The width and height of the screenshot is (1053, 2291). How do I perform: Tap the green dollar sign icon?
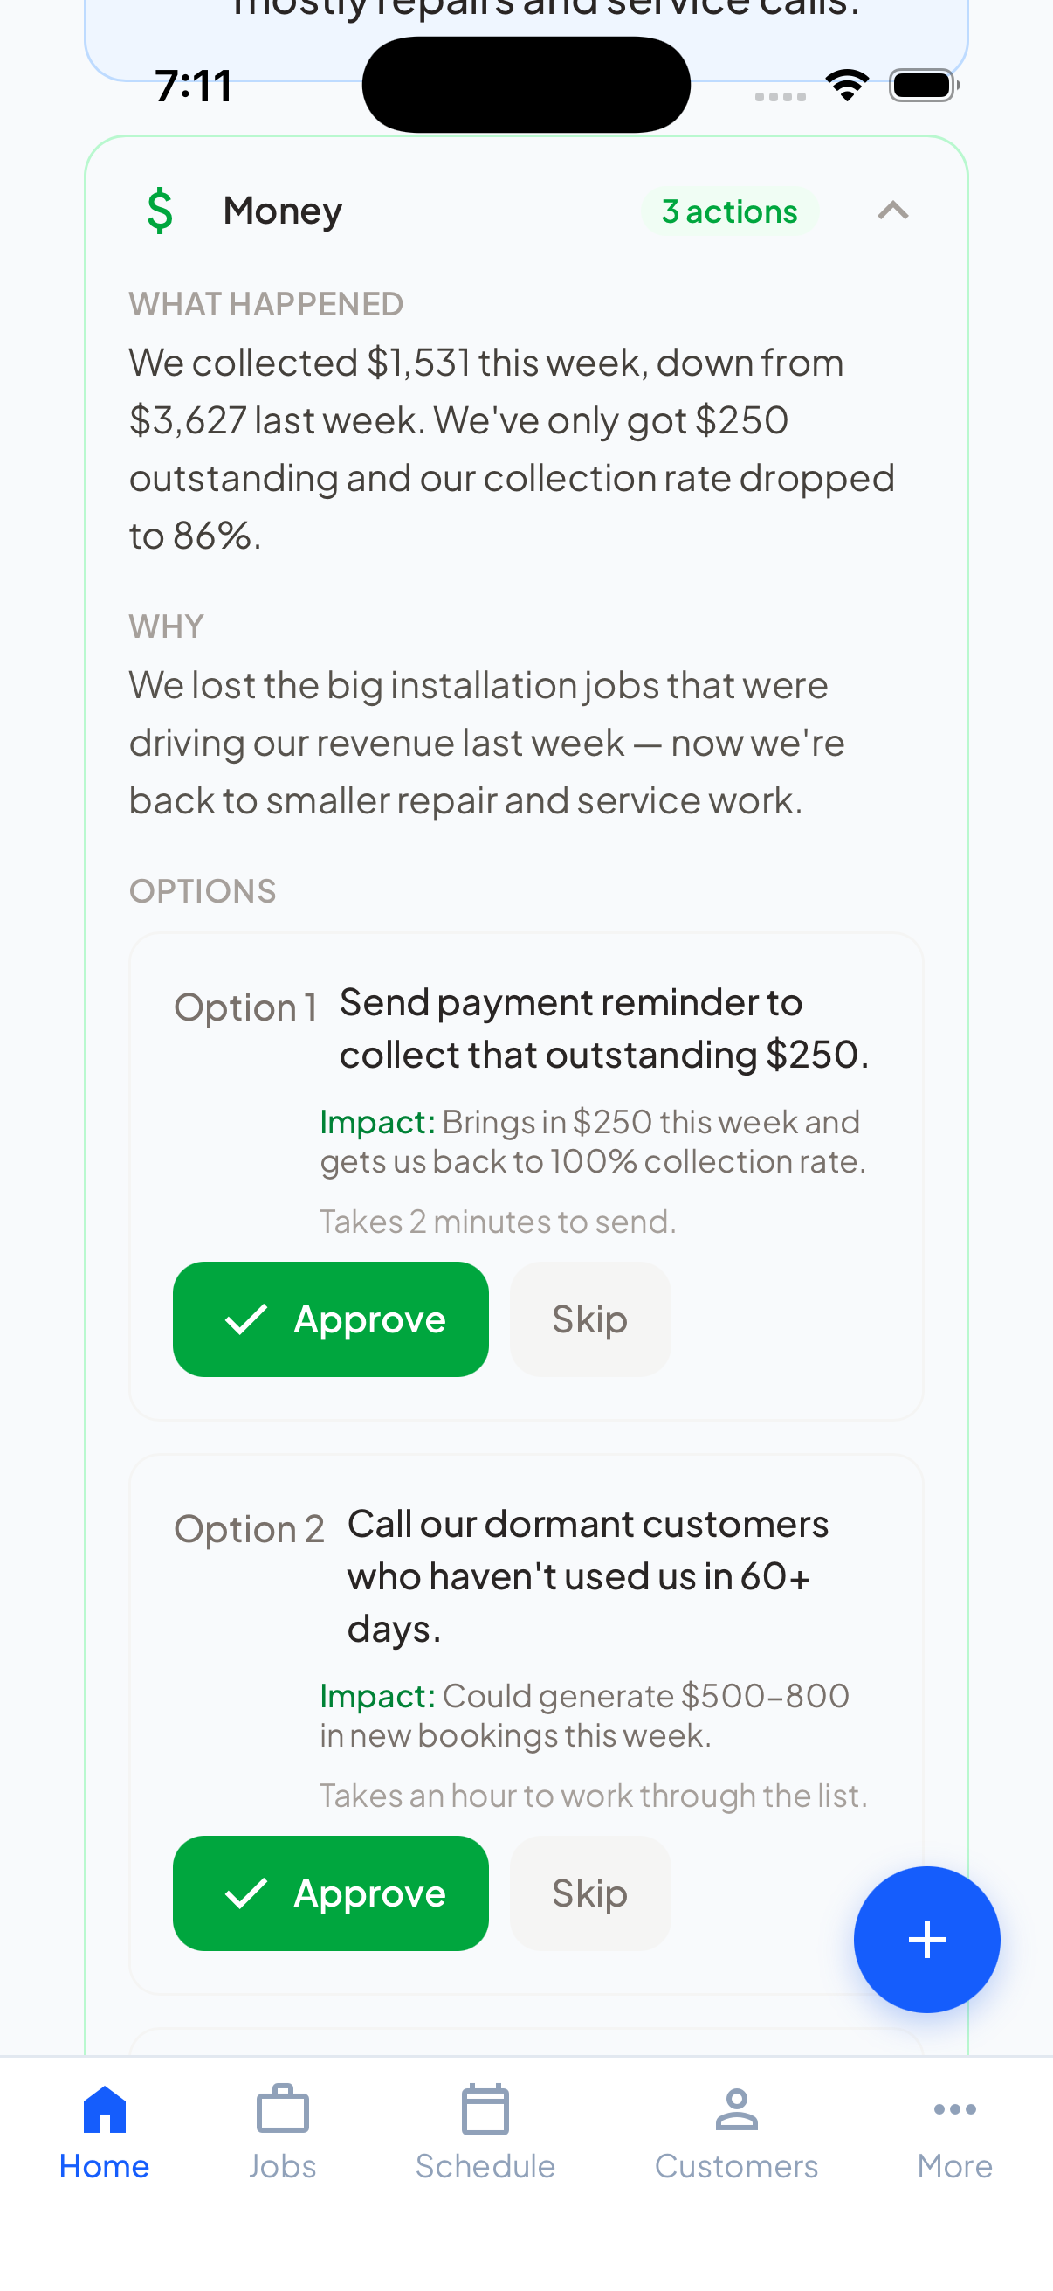pos(160,211)
